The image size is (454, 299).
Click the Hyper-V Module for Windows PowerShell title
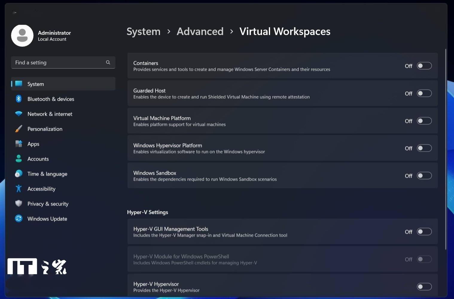pos(181,256)
